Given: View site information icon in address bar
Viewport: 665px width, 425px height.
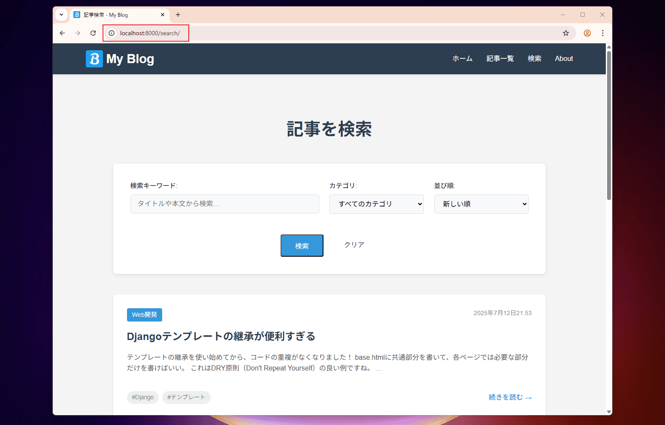Looking at the screenshot, I should click(x=112, y=33).
